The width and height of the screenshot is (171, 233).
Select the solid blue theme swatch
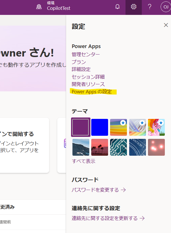pos(100,127)
